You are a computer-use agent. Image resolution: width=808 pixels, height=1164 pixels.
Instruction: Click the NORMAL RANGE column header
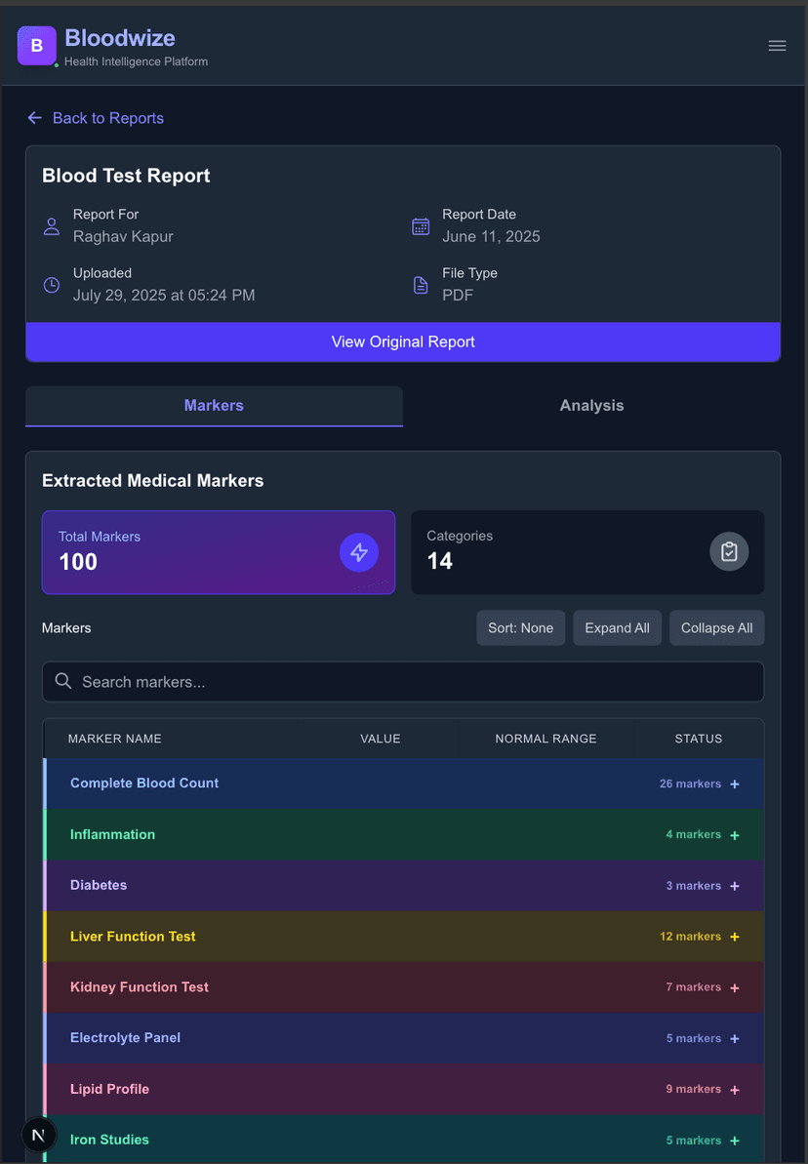pyautogui.click(x=545, y=739)
